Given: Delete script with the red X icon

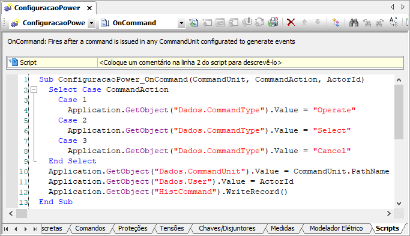Looking at the screenshot, I should (x=291, y=22).
